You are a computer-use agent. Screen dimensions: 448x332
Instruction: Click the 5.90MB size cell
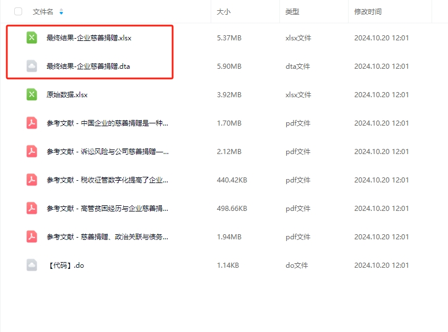tap(229, 67)
